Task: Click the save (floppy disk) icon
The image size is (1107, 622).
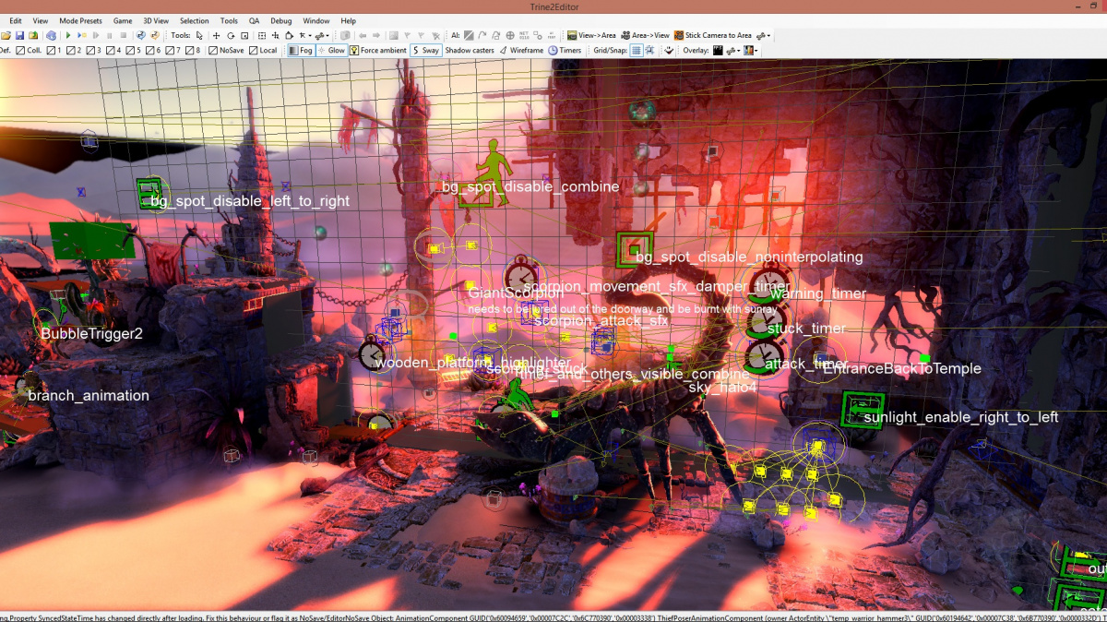Action: [x=19, y=35]
